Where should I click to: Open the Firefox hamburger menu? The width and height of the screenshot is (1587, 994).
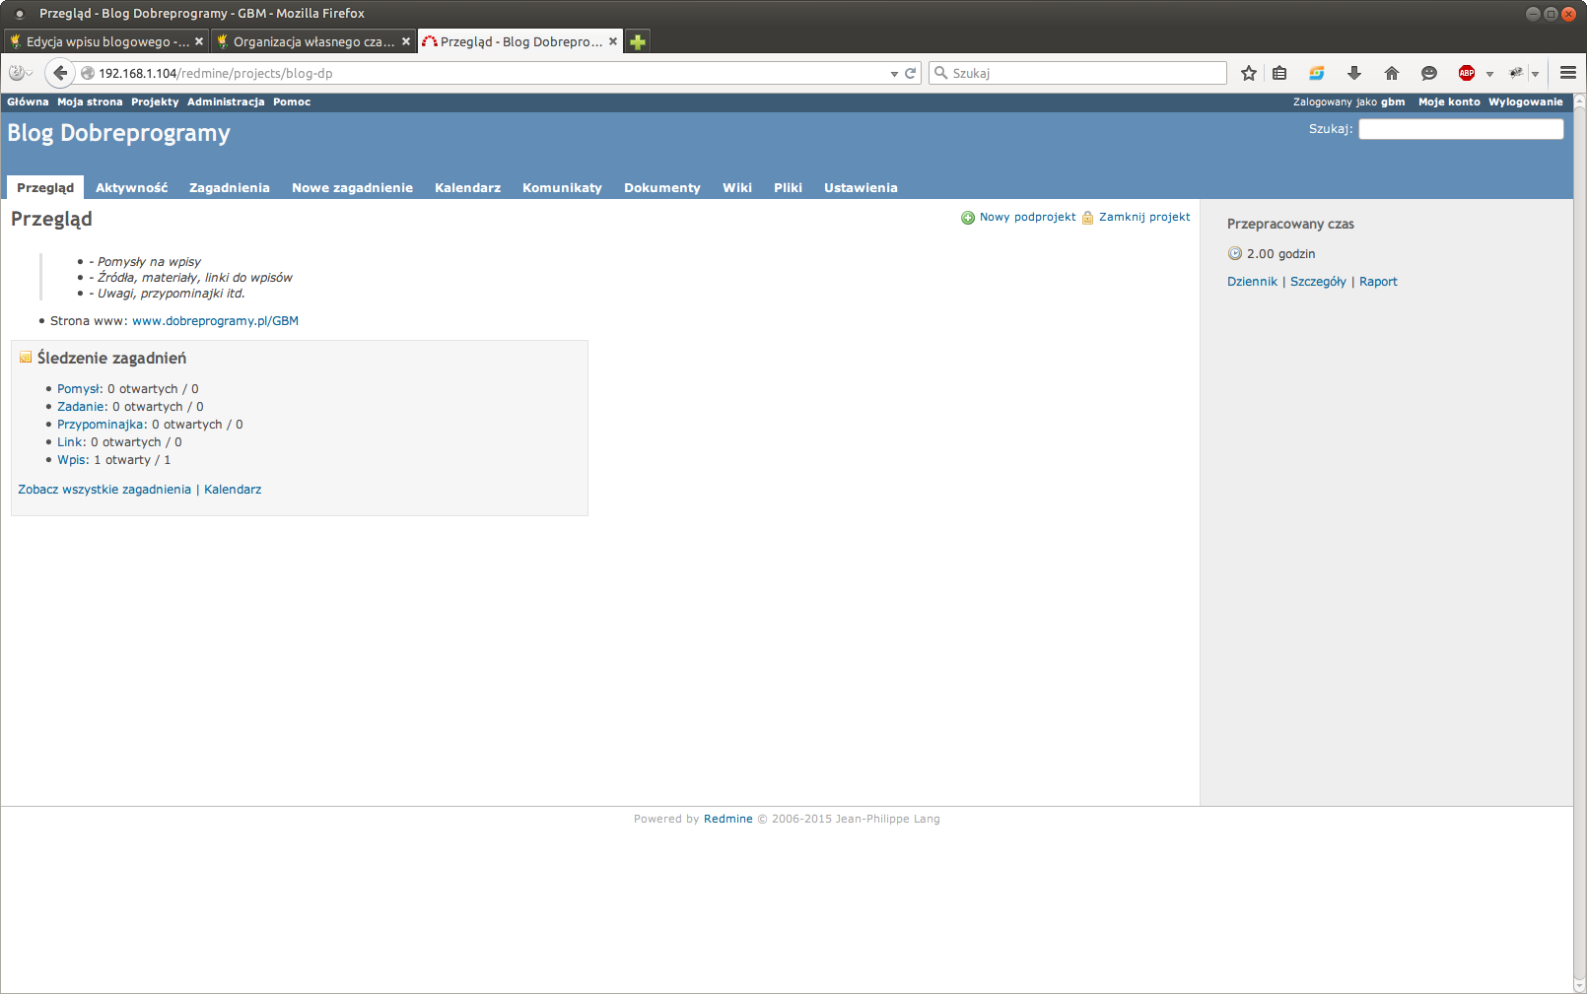[1568, 73]
